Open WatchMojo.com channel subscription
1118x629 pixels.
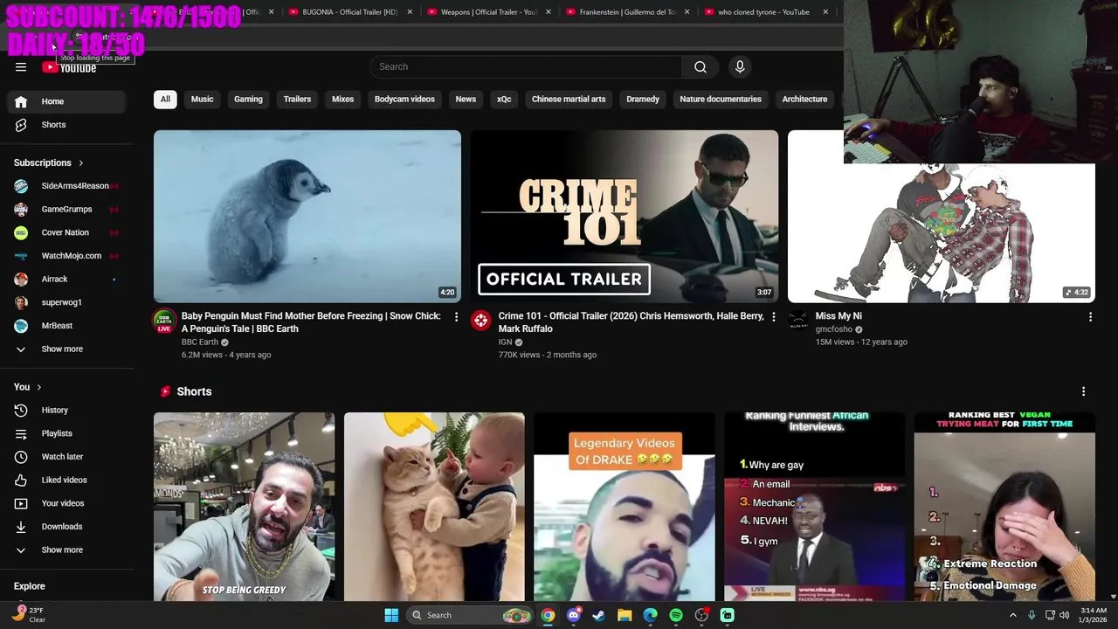pyautogui.click(x=66, y=256)
